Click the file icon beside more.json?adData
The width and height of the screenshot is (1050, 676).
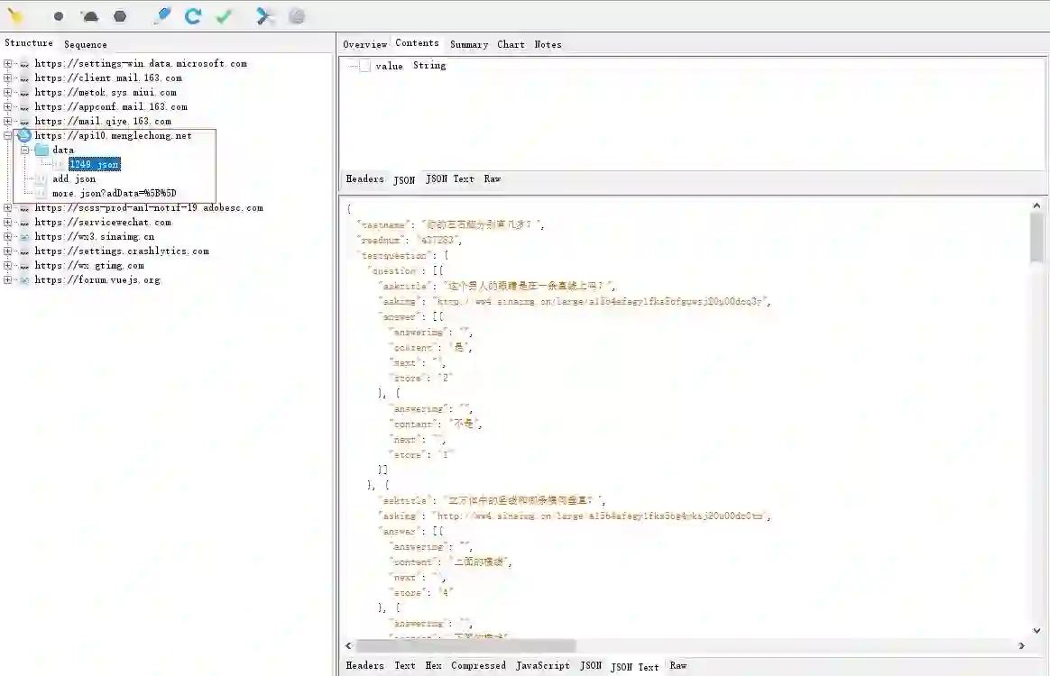(41, 194)
